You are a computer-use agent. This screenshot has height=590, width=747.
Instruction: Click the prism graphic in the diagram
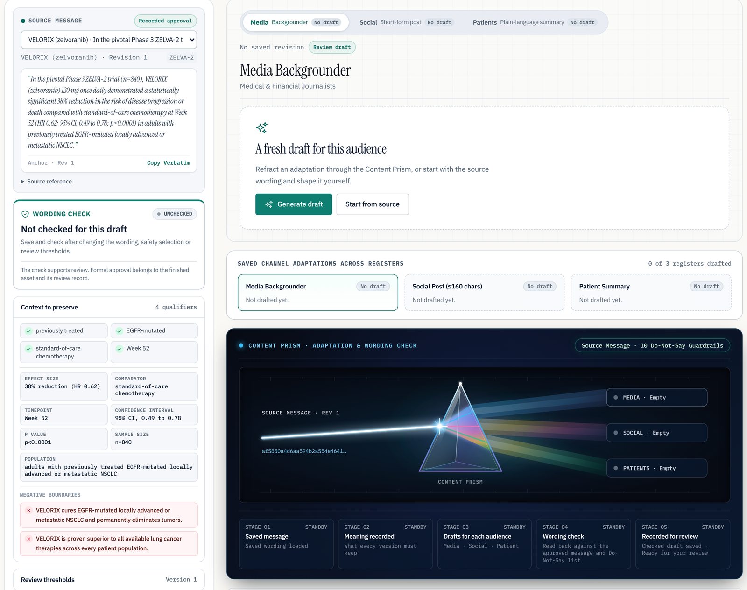[x=460, y=427]
